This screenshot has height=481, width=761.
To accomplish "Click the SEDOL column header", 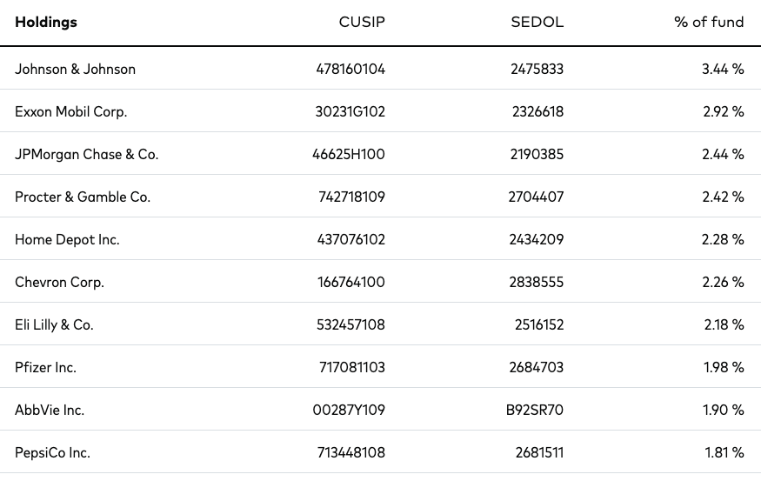I will coord(537,23).
